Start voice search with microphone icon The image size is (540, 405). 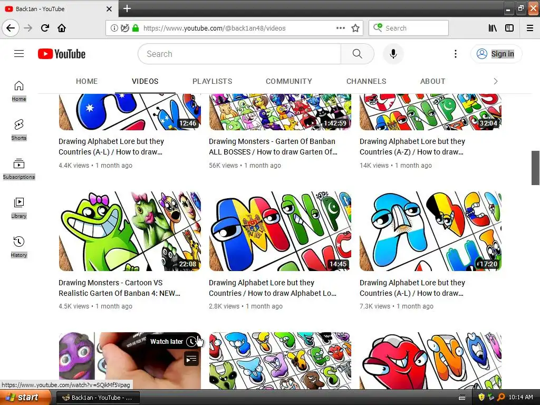[393, 54]
